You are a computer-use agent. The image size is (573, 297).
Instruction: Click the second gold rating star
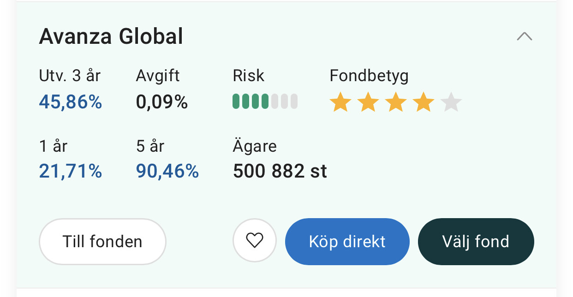(368, 102)
